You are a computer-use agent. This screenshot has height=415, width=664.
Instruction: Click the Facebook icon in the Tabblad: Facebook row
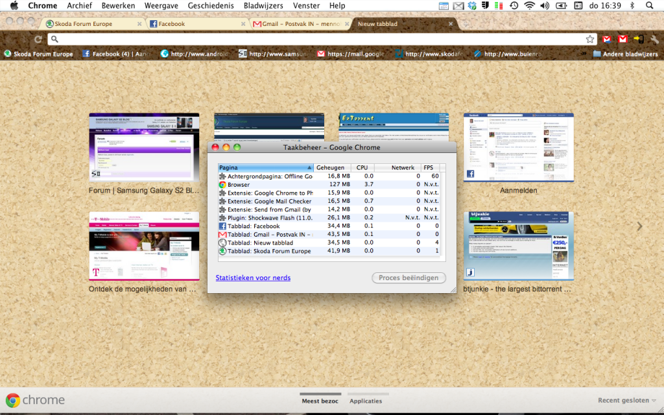pyautogui.click(x=222, y=226)
